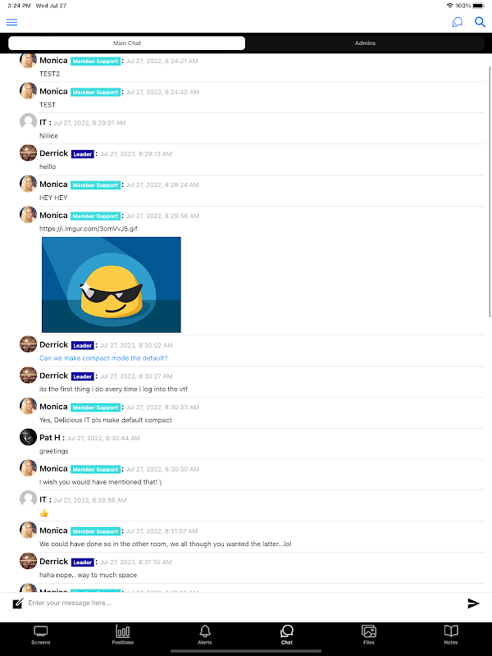Click the chat vertical scrollbar

[490, 192]
